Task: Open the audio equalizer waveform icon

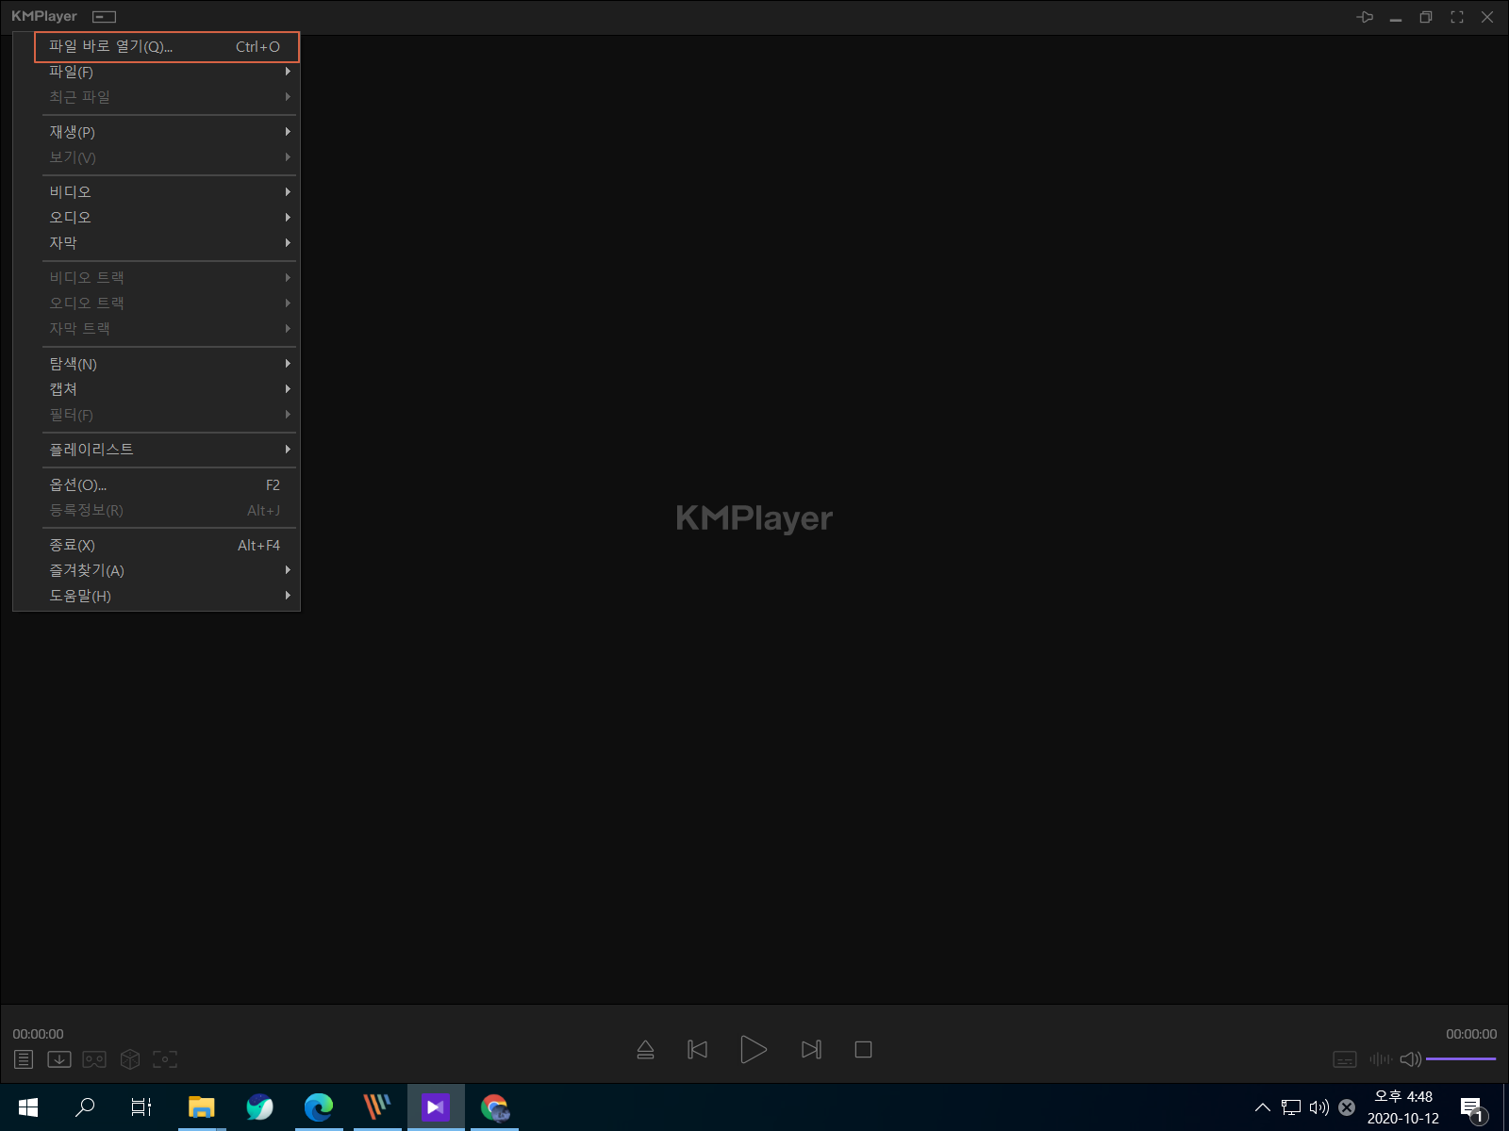Action: point(1381,1059)
